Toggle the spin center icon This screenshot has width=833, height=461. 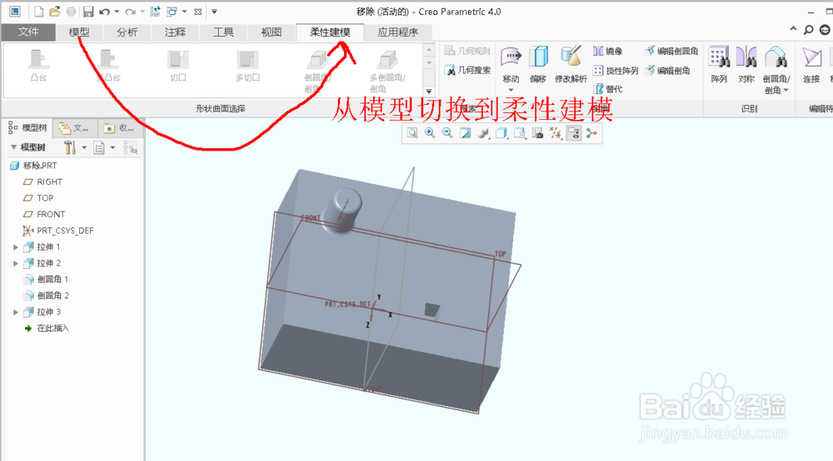pyautogui.click(x=591, y=133)
